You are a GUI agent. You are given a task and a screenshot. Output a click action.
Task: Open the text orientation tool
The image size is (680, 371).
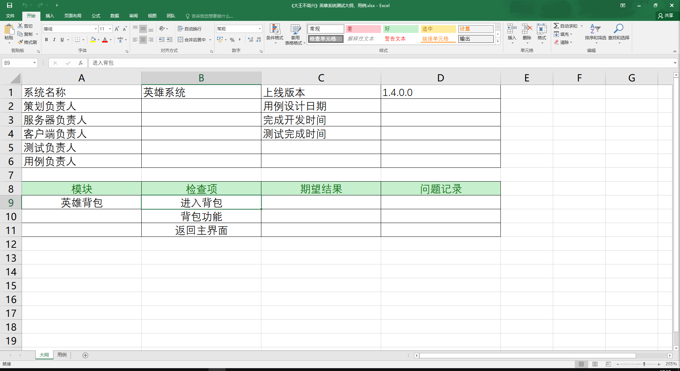click(162, 29)
